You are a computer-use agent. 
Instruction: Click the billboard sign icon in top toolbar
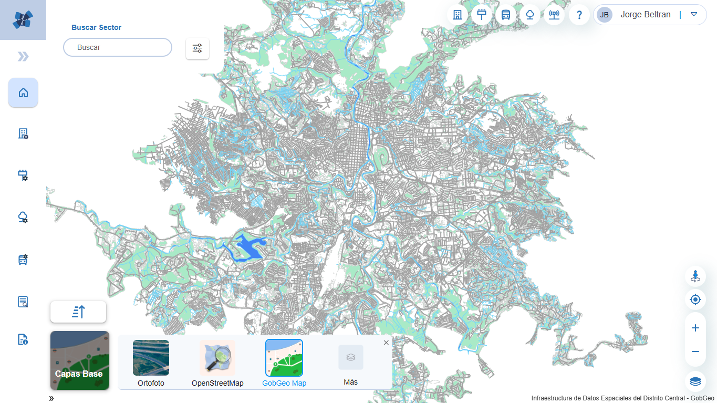482,15
